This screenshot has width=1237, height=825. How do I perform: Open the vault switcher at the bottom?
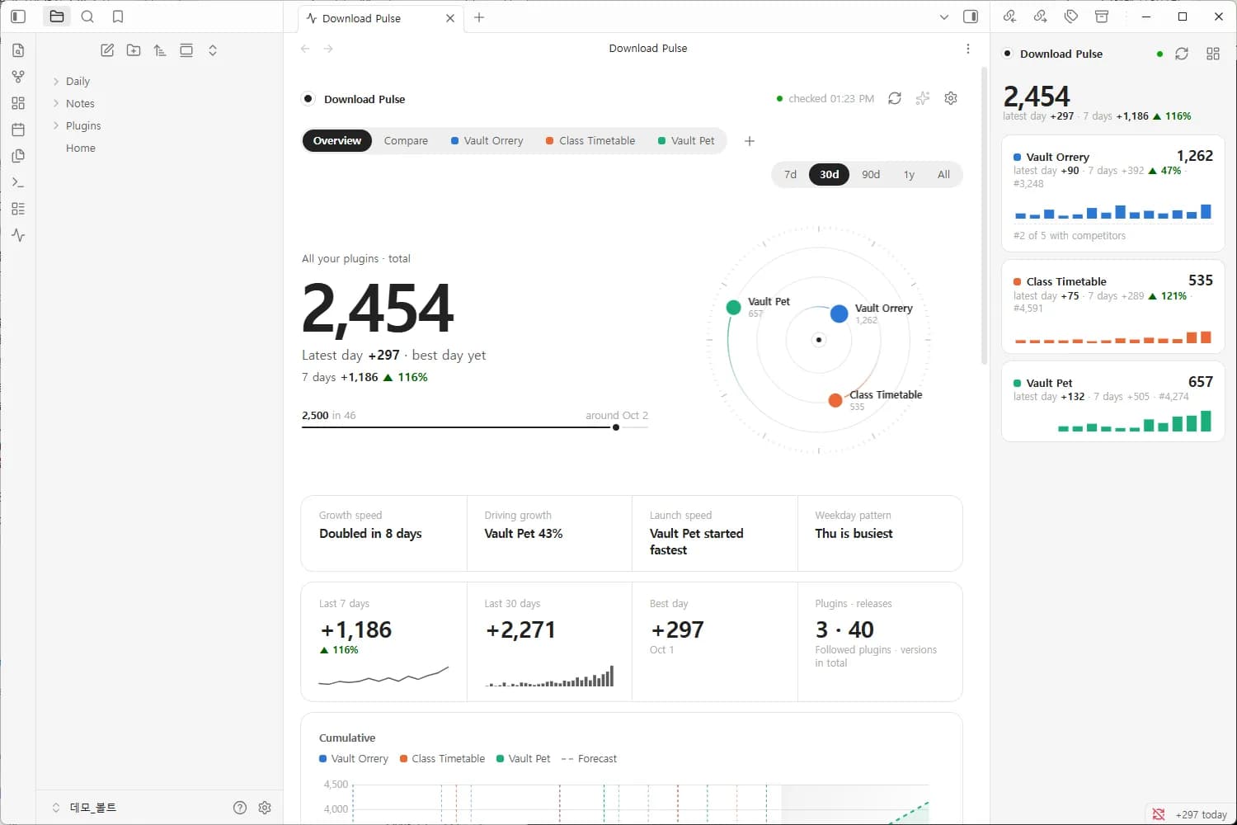tap(85, 808)
